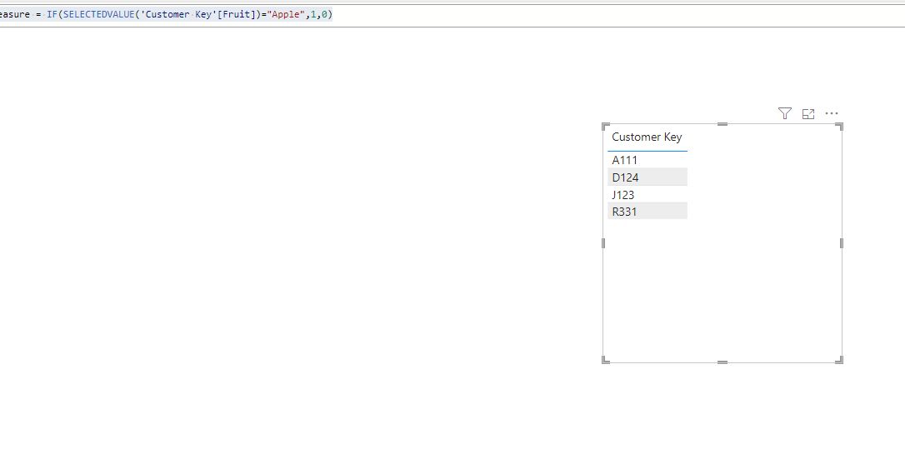
Task: Click the Focus mode icon
Action: 808,113
